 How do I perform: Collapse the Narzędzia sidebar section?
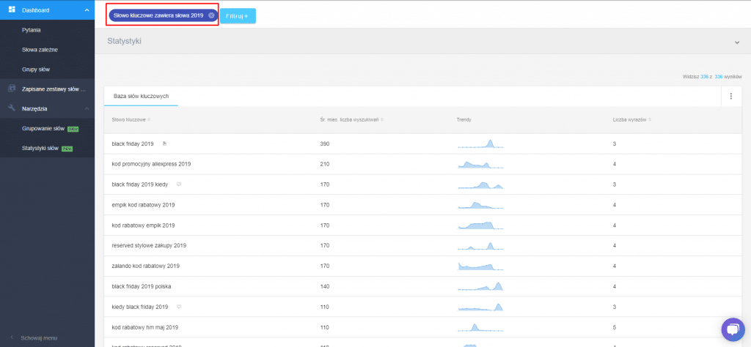point(87,108)
